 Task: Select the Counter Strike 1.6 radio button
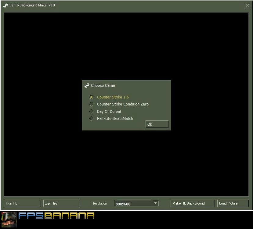pyautogui.click(x=91, y=97)
